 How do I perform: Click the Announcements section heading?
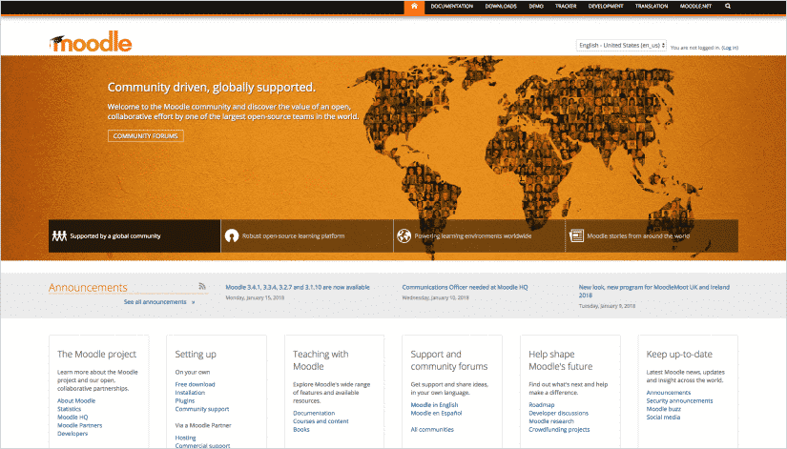[88, 288]
